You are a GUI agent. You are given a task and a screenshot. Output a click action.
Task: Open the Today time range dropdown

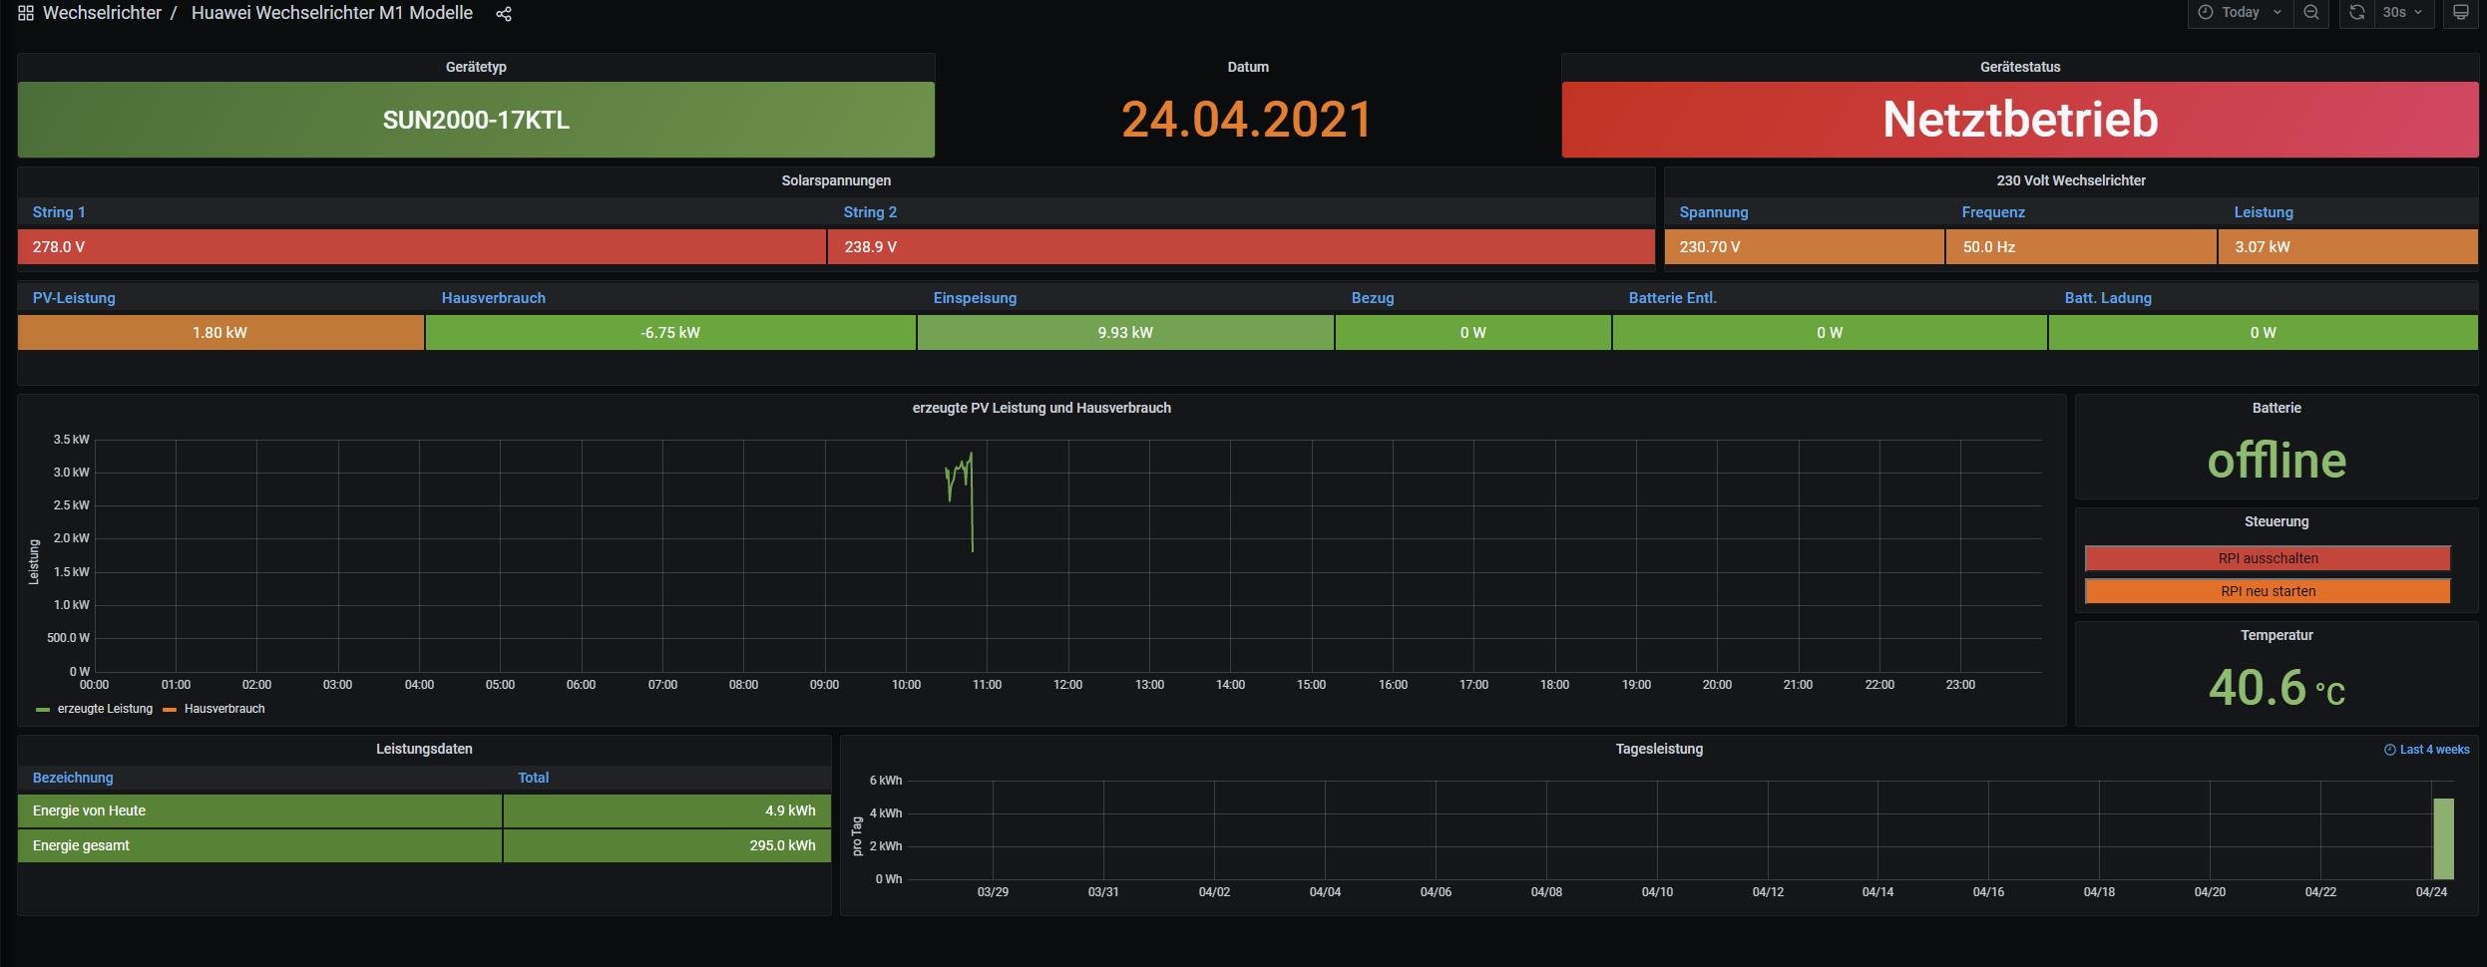pos(2241,13)
